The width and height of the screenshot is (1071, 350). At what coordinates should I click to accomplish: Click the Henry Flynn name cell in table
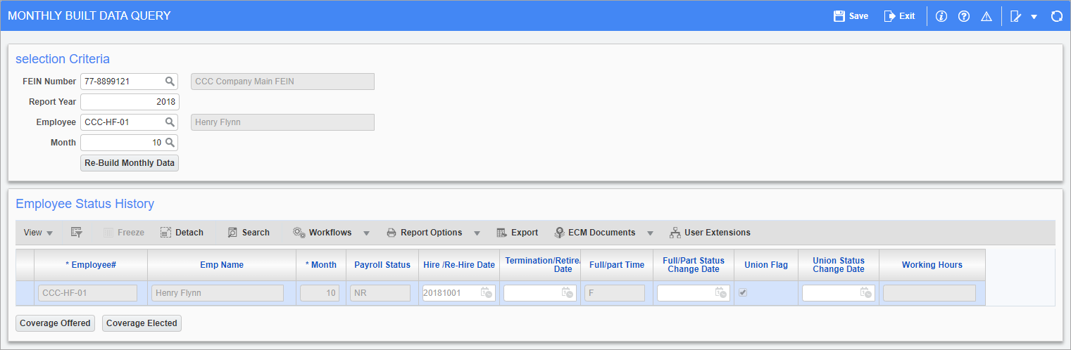(218, 293)
